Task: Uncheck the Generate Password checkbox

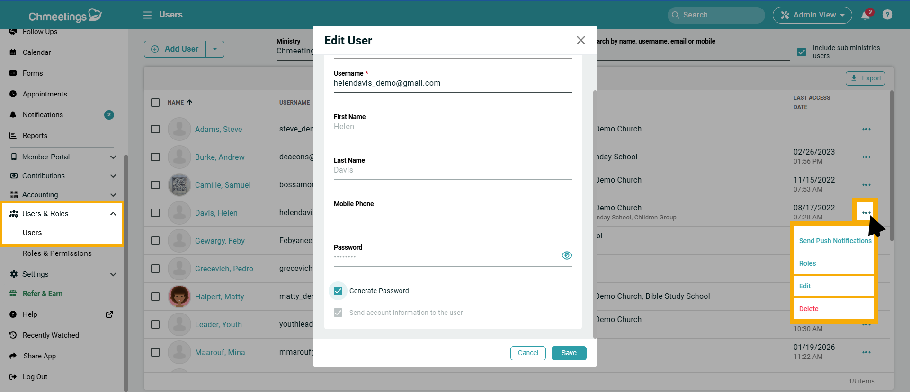Action: (x=338, y=291)
